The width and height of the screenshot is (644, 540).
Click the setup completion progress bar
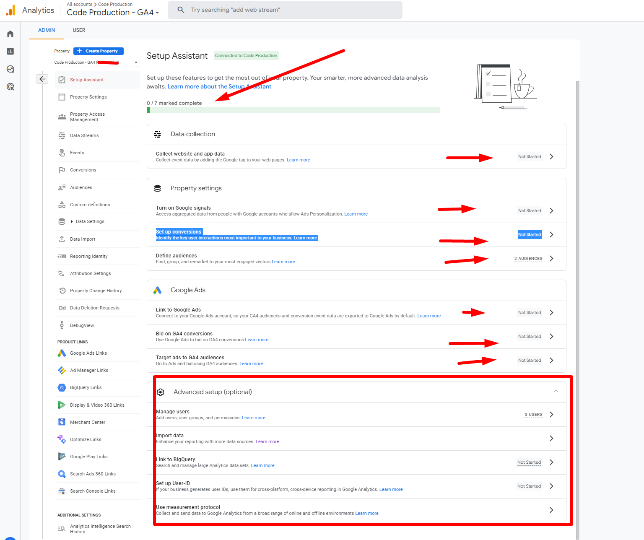293,110
